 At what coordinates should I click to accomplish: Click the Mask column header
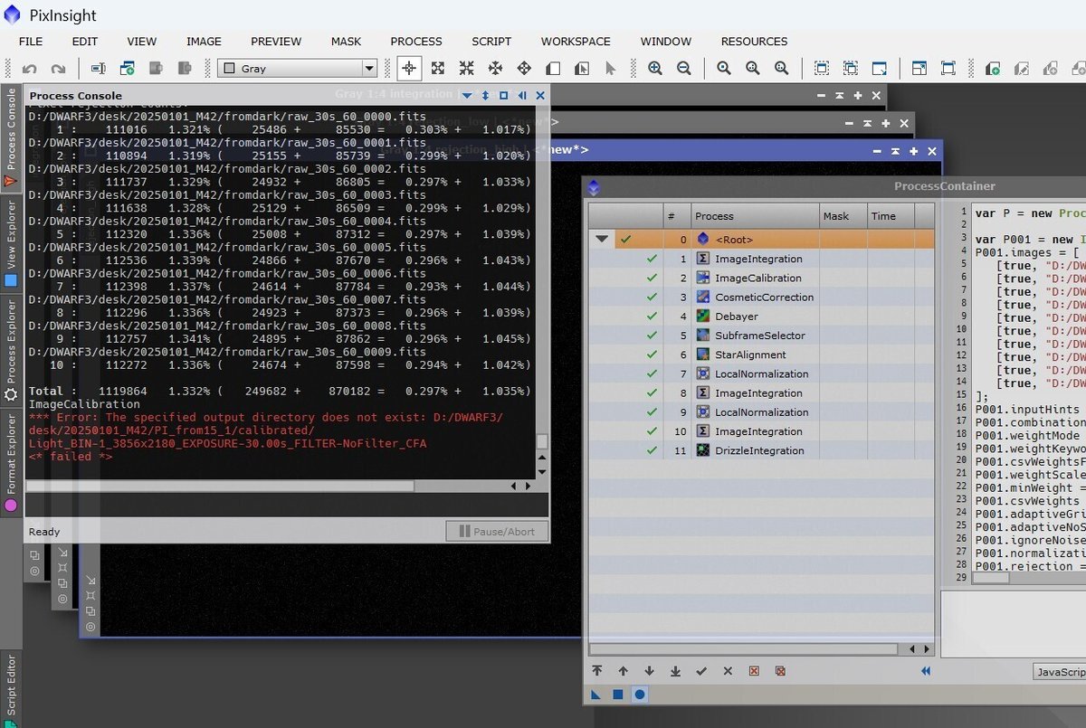coord(843,216)
